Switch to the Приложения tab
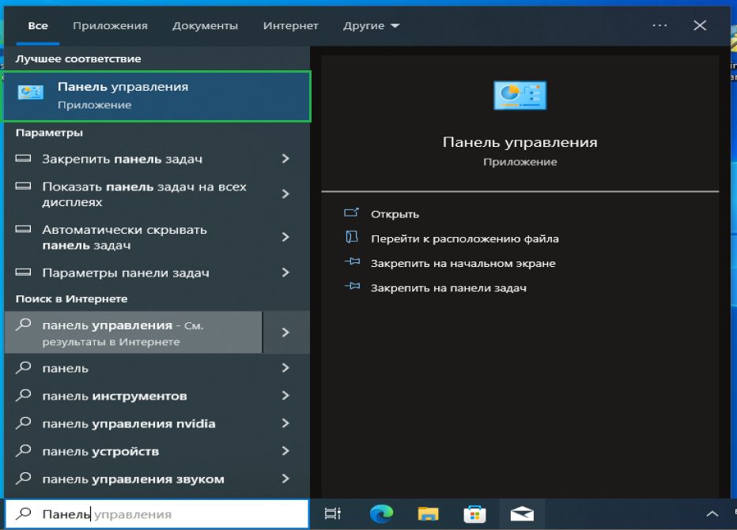This screenshot has height=530, width=737. [110, 24]
